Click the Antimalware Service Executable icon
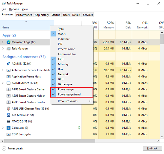Image resolution: width=164 pixels, height=154 pixels. point(9,70)
